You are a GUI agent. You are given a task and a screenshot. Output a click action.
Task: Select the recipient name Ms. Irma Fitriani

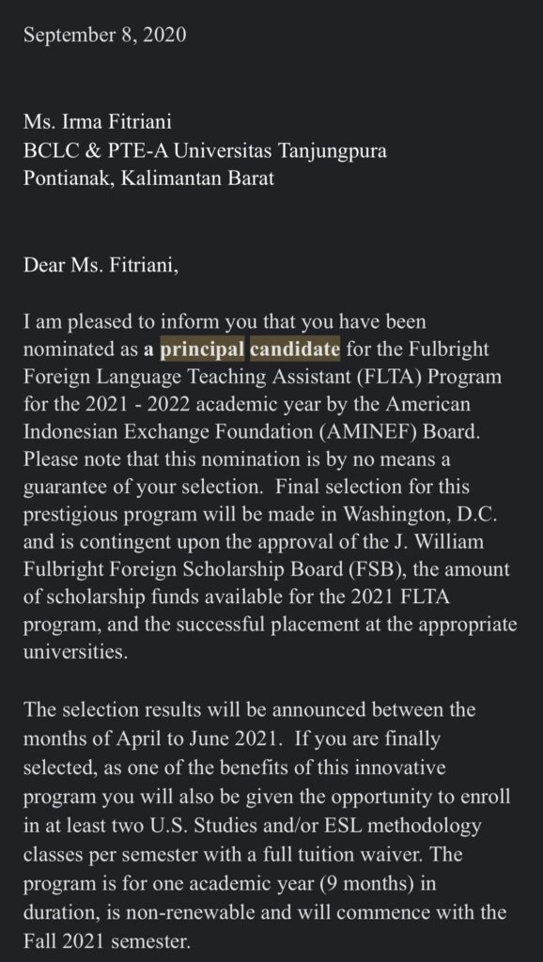pos(98,121)
